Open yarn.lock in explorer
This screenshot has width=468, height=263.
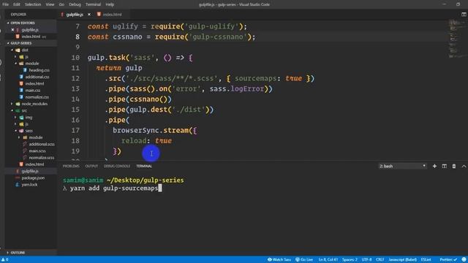coord(29,185)
